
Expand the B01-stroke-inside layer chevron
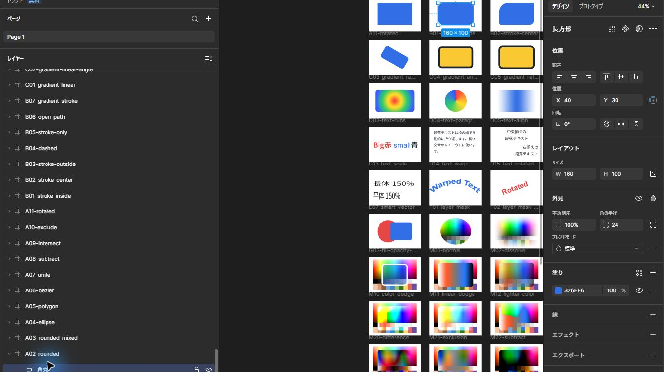9,196
